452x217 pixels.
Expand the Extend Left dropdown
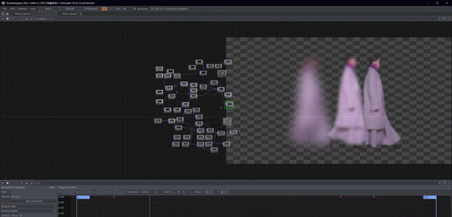54,206
